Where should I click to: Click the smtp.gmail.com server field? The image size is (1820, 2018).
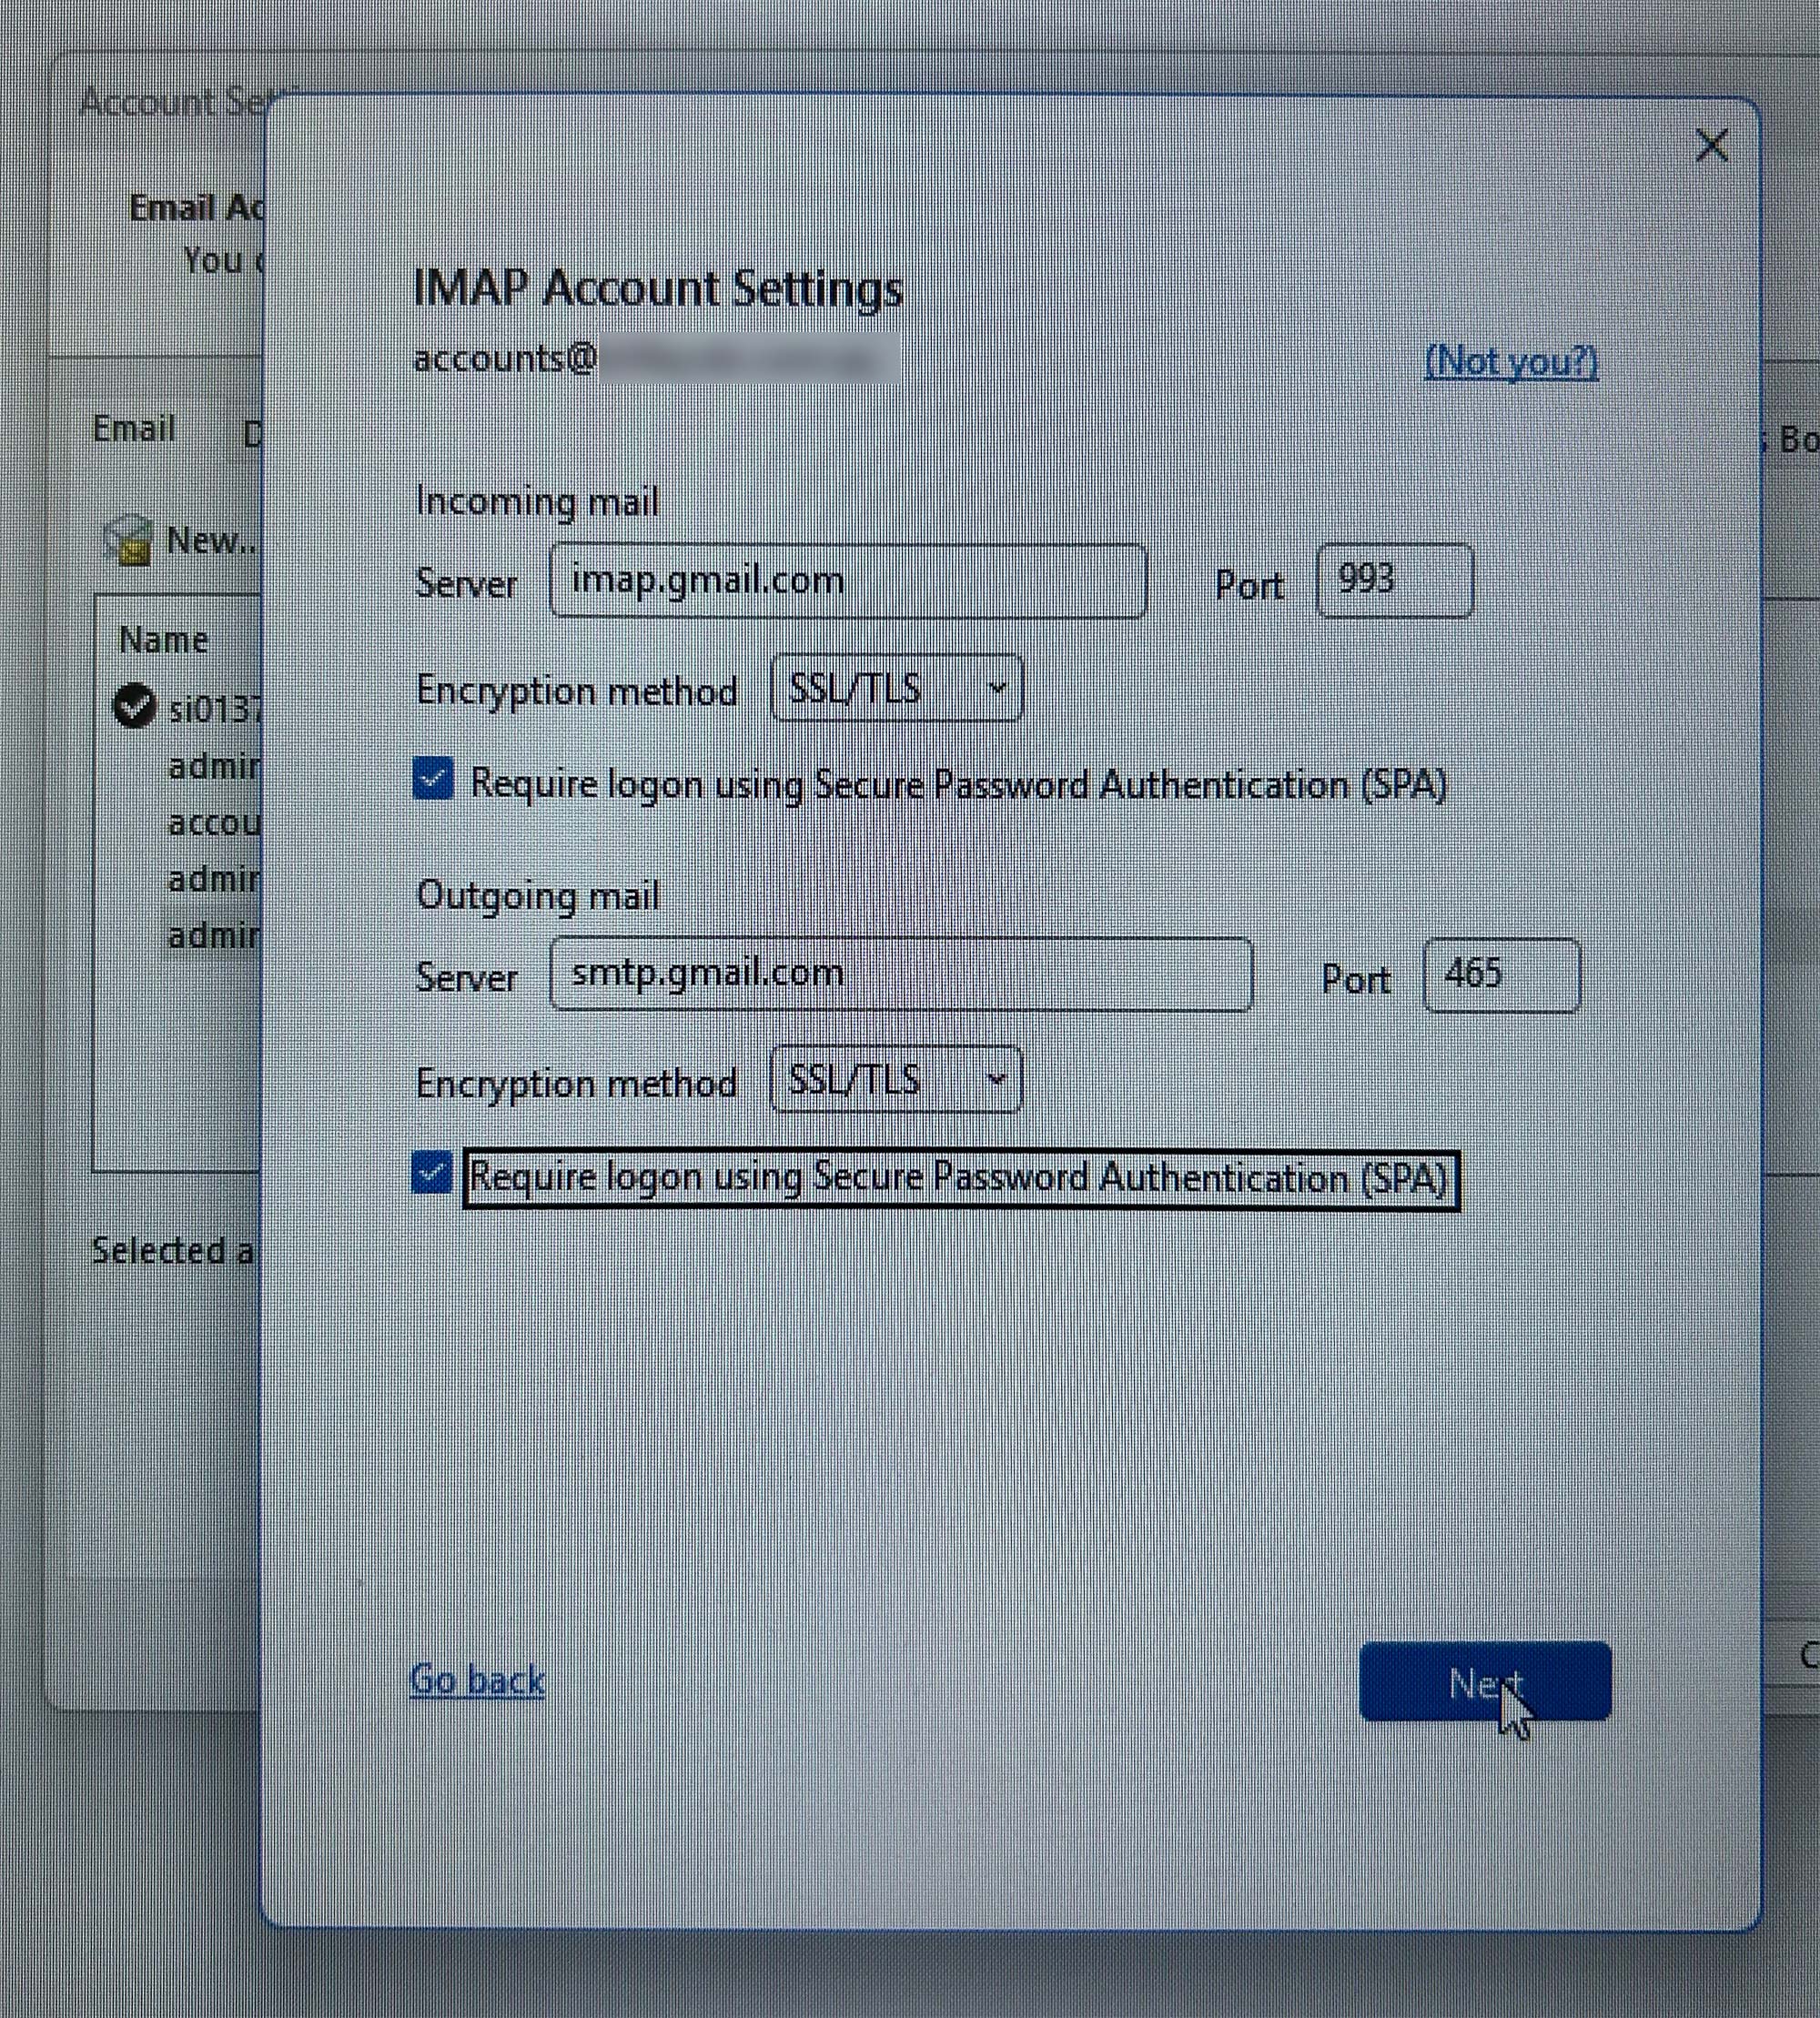point(900,975)
